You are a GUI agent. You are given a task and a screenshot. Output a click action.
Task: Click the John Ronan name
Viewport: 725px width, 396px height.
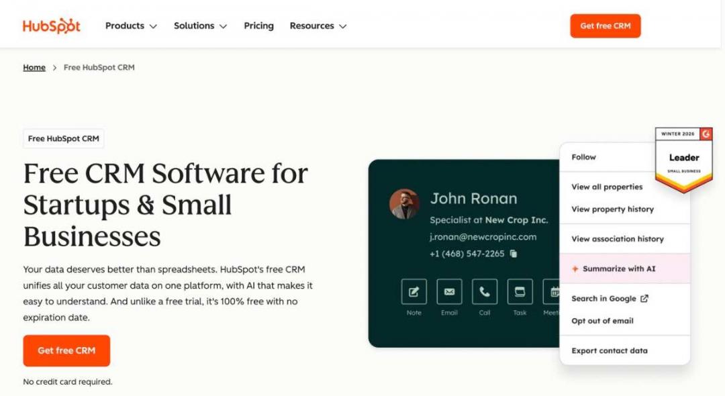473,198
